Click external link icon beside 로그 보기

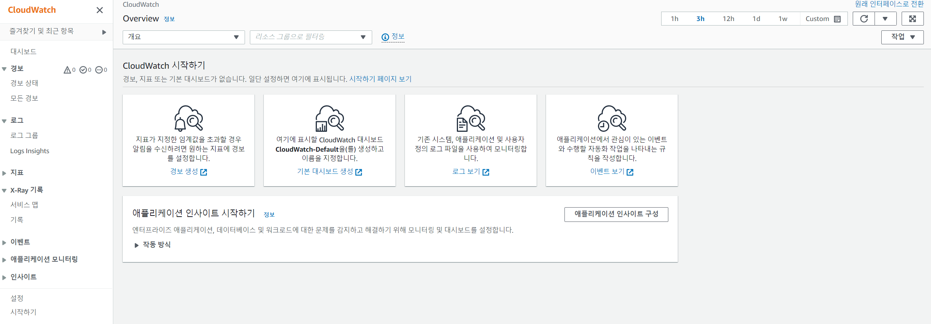point(486,172)
